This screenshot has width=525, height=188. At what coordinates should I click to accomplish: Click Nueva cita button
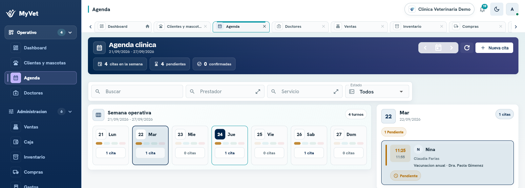coord(494,48)
